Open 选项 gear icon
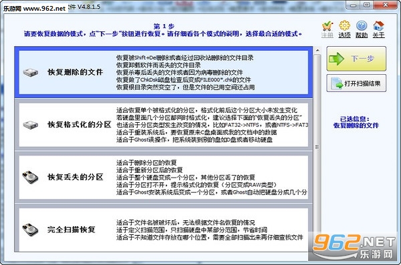This screenshot has width=401, height=265. (x=344, y=25)
